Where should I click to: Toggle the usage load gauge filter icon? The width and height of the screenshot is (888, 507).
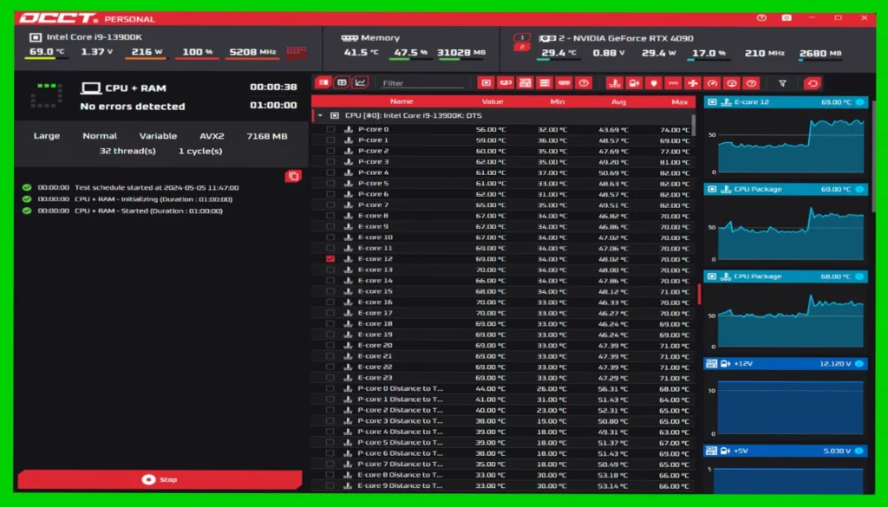[732, 83]
